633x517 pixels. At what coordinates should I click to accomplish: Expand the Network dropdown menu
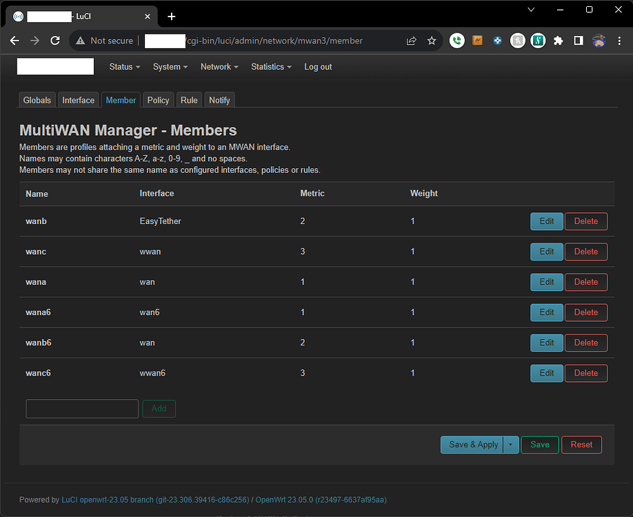click(219, 67)
